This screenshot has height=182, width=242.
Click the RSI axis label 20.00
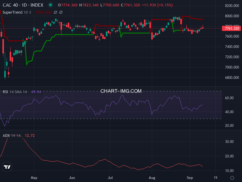[229, 126]
